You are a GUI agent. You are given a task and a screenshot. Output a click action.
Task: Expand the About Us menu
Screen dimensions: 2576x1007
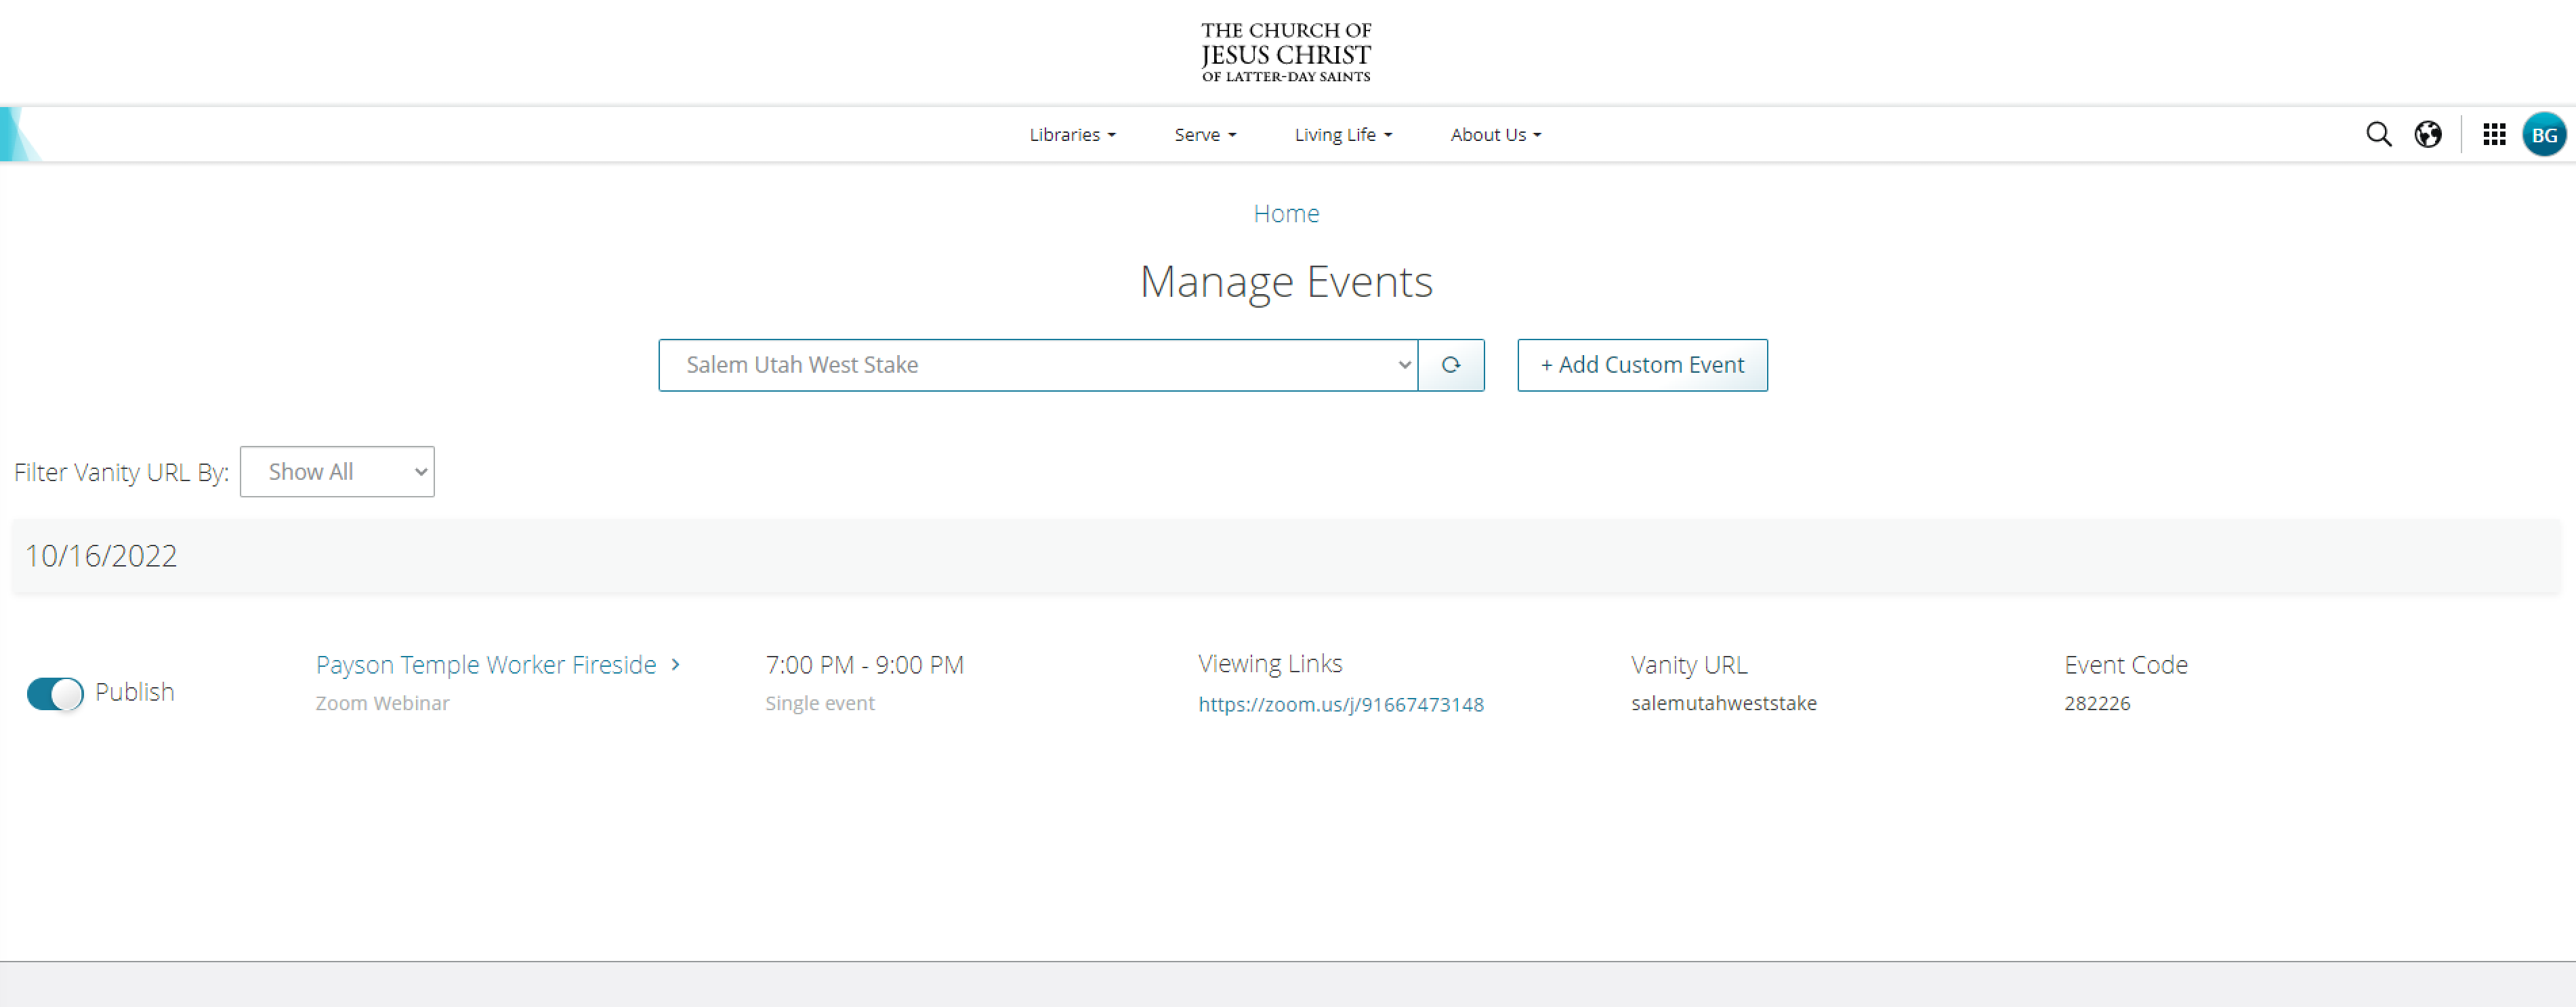1495,135
